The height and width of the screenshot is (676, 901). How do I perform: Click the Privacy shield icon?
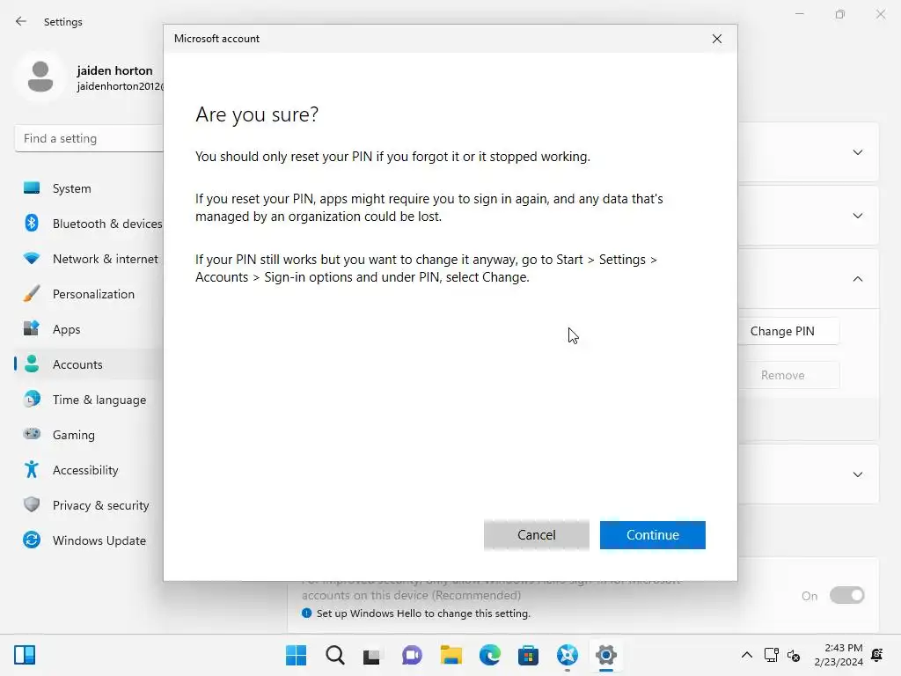pos(32,504)
